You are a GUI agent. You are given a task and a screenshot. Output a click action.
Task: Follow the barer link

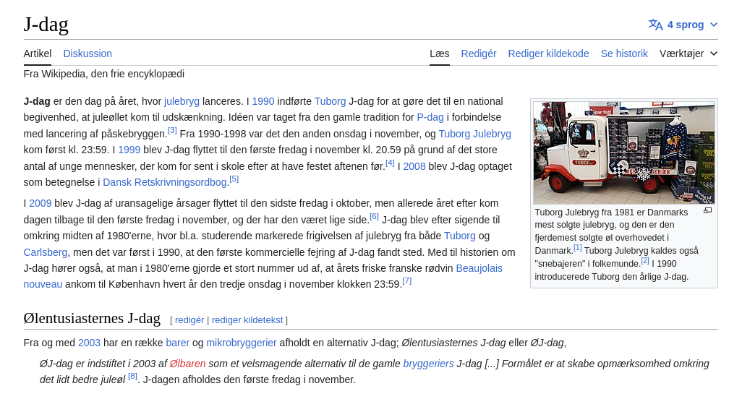178,343
